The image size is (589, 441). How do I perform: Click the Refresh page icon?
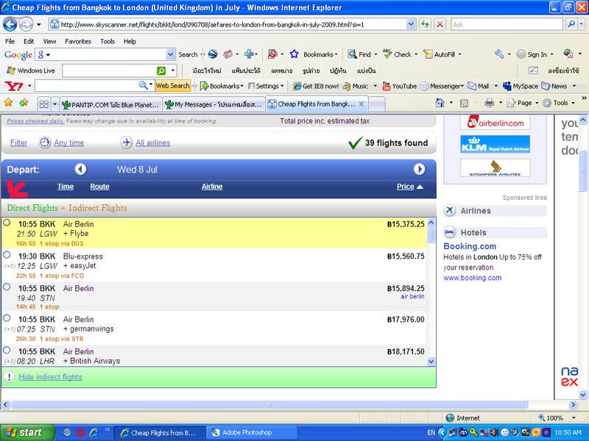click(425, 25)
